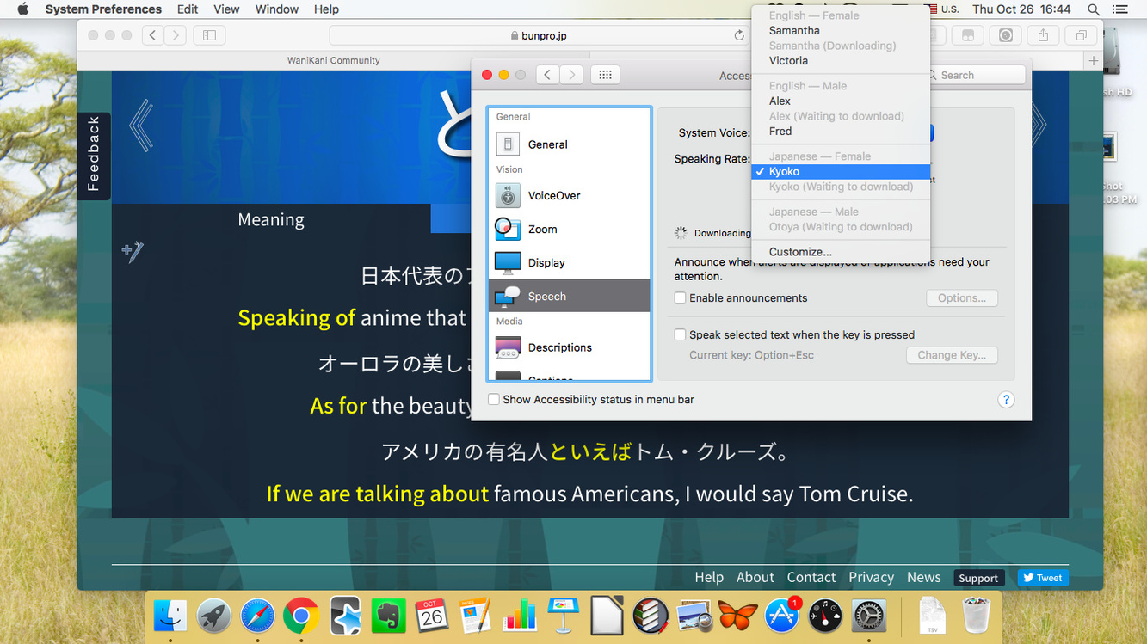The image size is (1147, 644).
Task: Open Accessibility help question mark button
Action: [1006, 400]
